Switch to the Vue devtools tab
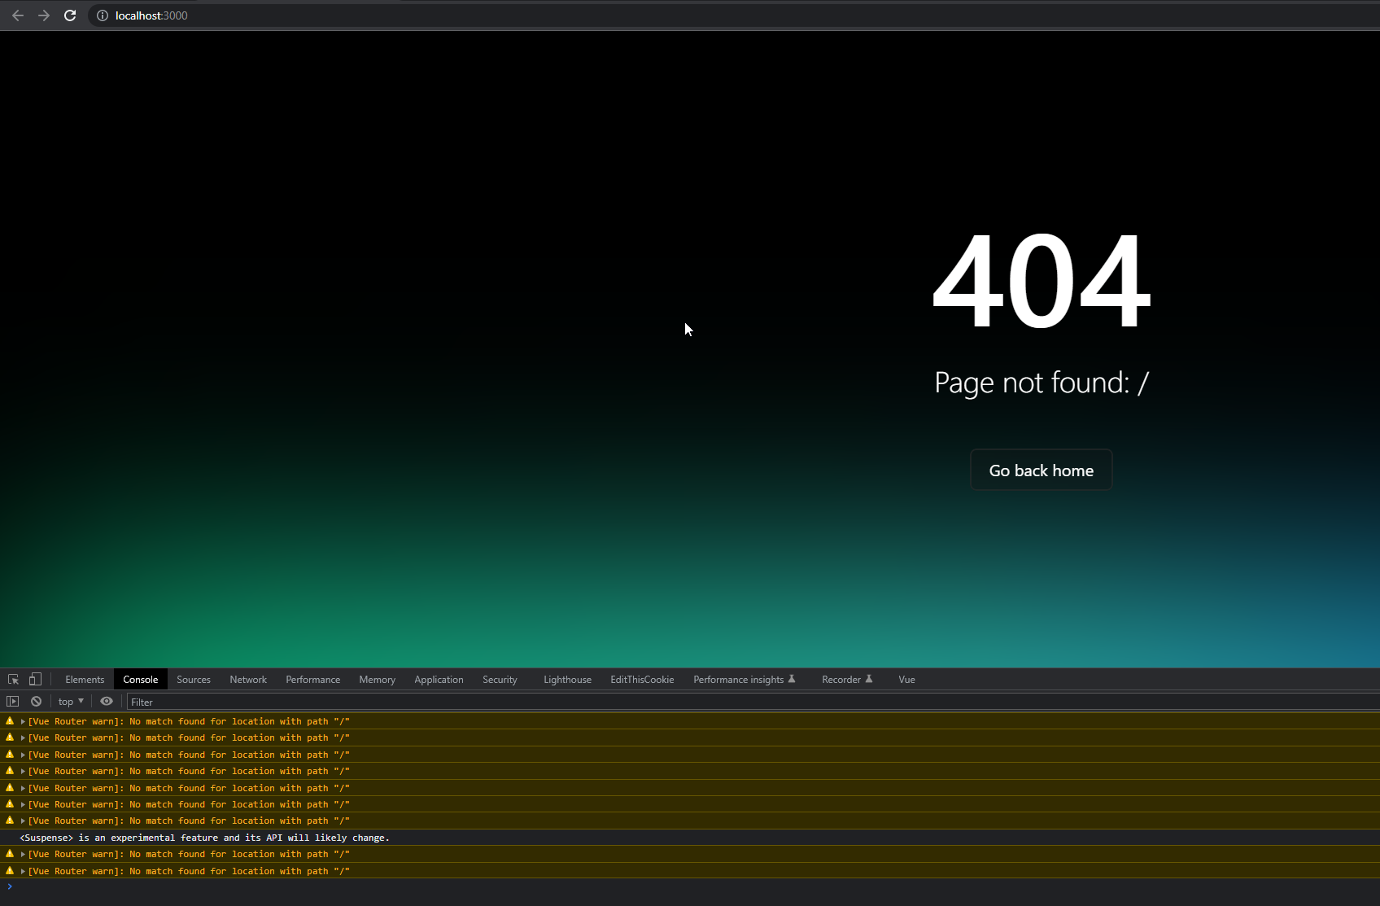Image resolution: width=1380 pixels, height=906 pixels. [x=906, y=679]
